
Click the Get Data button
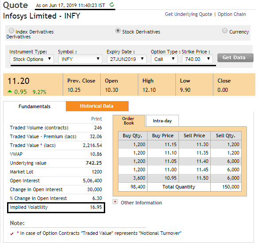click(x=235, y=58)
